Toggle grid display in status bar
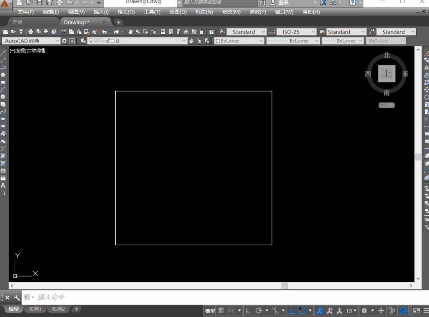The width and height of the screenshot is (429, 317). pos(221,310)
